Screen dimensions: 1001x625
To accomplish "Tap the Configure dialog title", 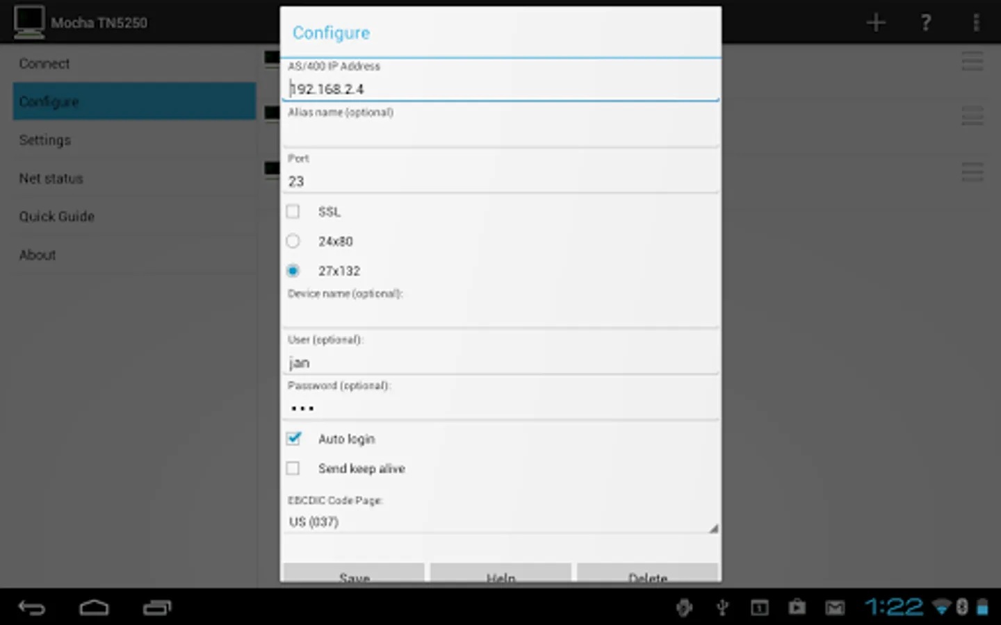I will 331,33.
